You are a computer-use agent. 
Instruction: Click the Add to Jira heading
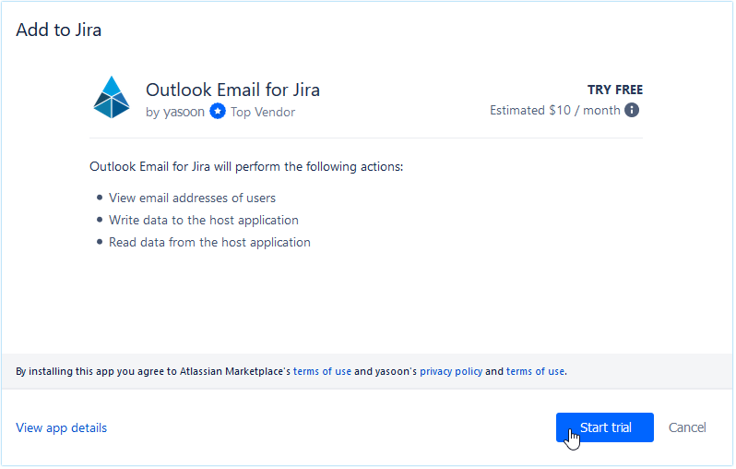coord(58,30)
